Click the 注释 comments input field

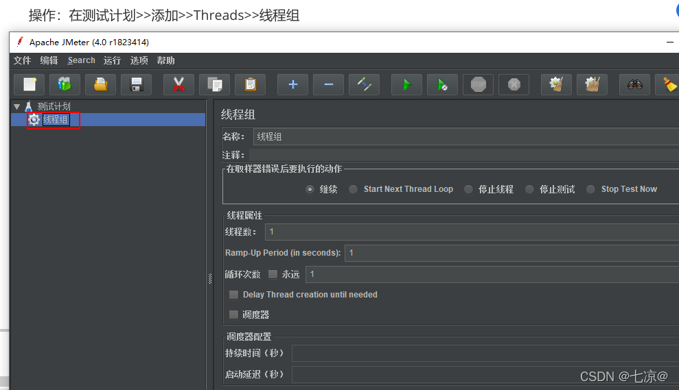[x=464, y=155]
